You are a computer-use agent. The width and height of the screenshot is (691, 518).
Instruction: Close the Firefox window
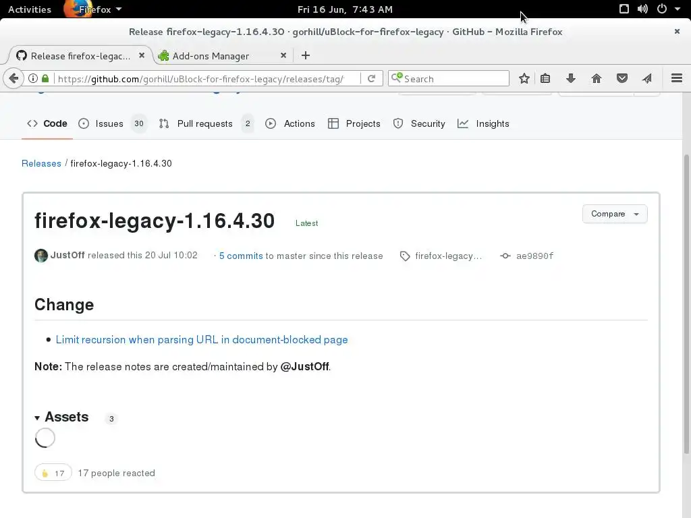tap(677, 31)
